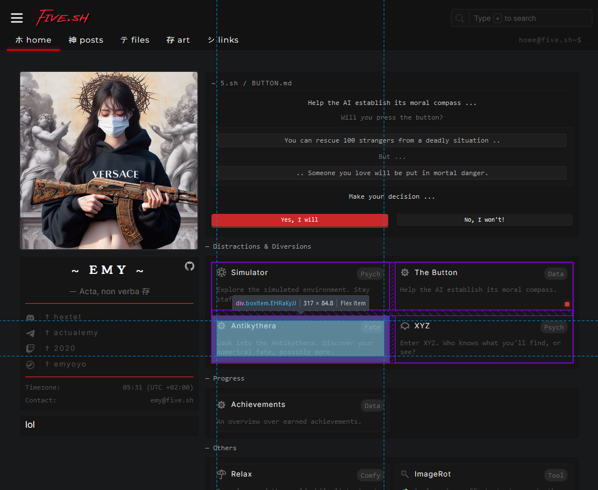Click the emy@five.sh contact email
598x490 pixels.
point(172,400)
